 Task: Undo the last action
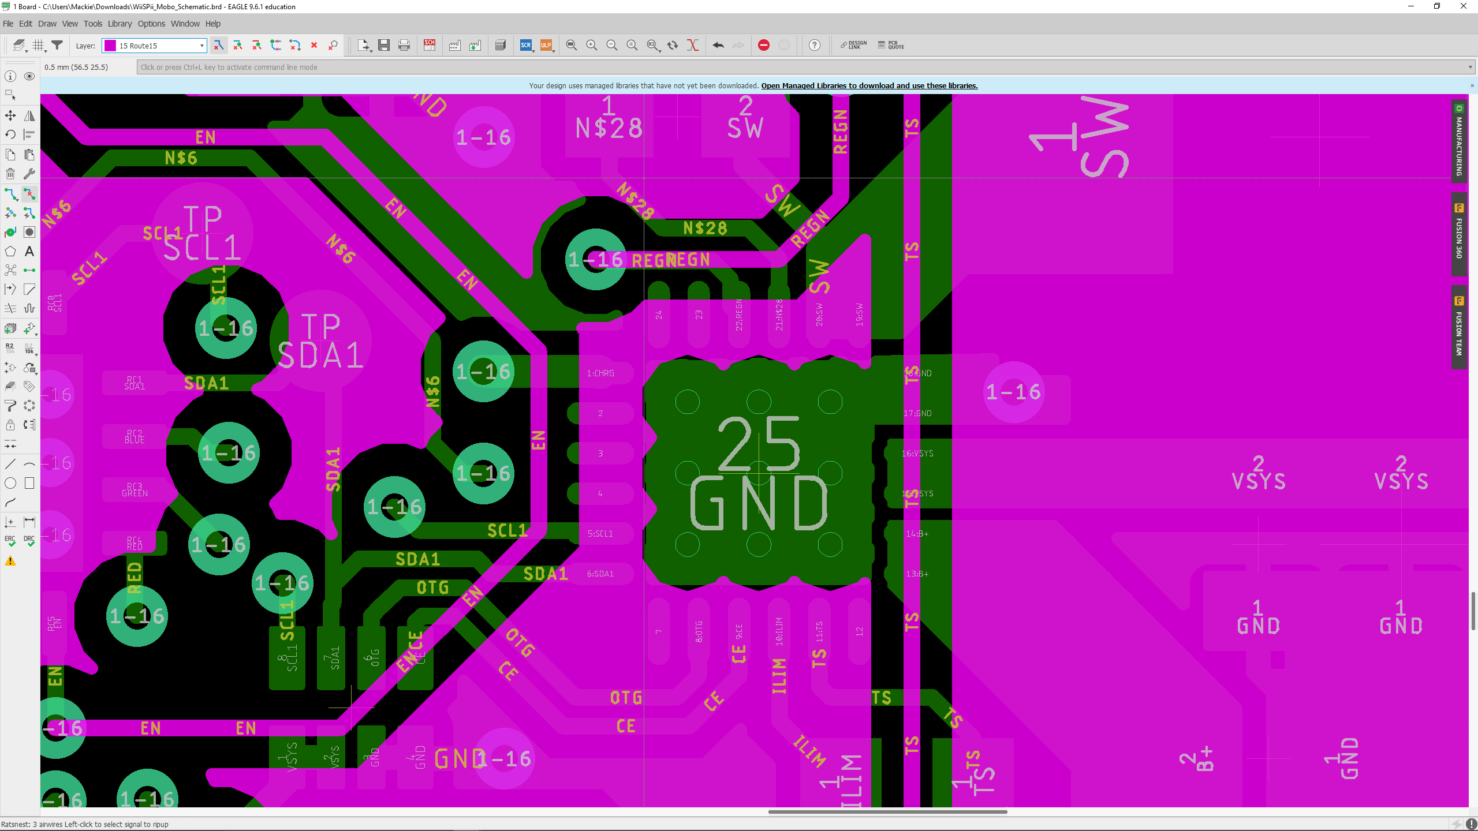[x=718, y=45]
